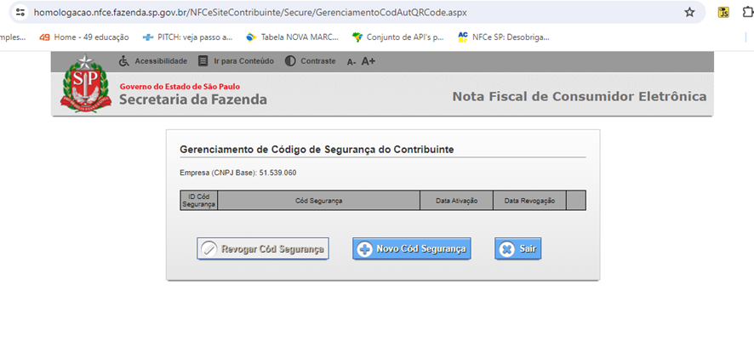Viewport: 754px width, 364px height.
Task: Click the Acessibilidade text link
Action: pos(161,61)
